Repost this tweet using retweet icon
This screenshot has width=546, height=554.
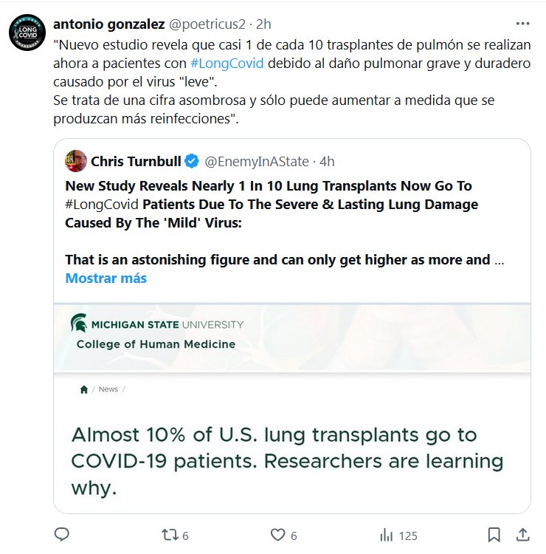coord(170,535)
